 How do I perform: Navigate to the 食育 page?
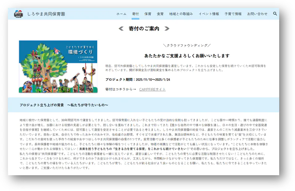[160, 14]
